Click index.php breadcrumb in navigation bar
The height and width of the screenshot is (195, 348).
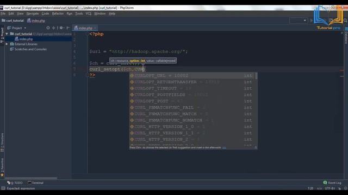pos(36,21)
